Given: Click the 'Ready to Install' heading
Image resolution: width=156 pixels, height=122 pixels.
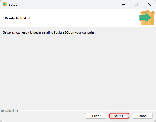Looking at the screenshot, I should [18, 18].
